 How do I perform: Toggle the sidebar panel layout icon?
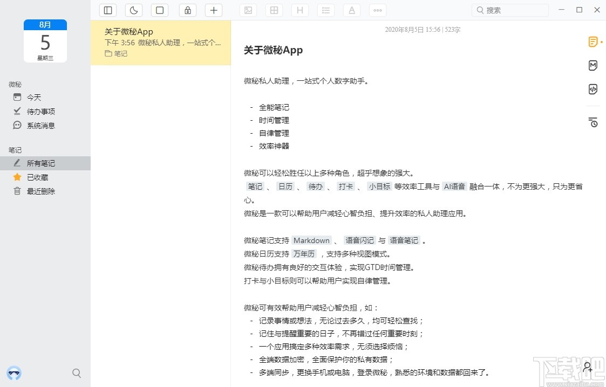point(108,10)
